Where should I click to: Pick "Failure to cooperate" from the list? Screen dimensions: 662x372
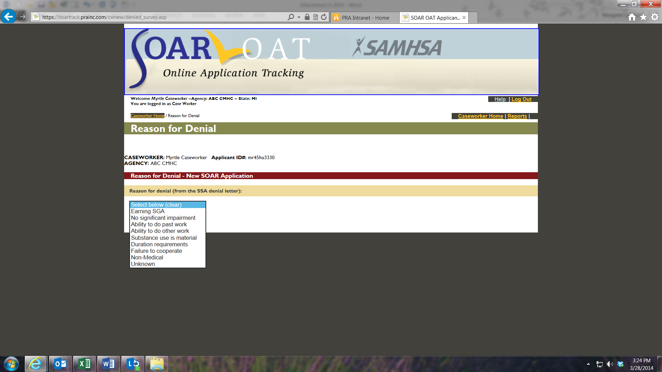156,251
